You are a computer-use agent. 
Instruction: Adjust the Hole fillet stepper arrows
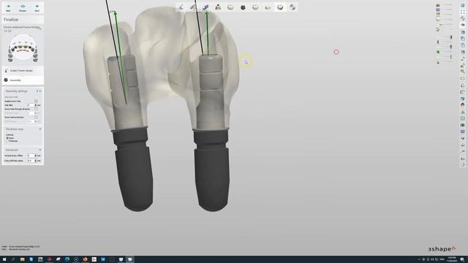(36, 105)
